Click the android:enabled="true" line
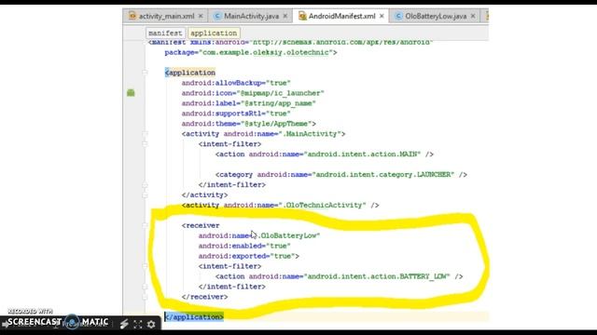 [244, 246]
